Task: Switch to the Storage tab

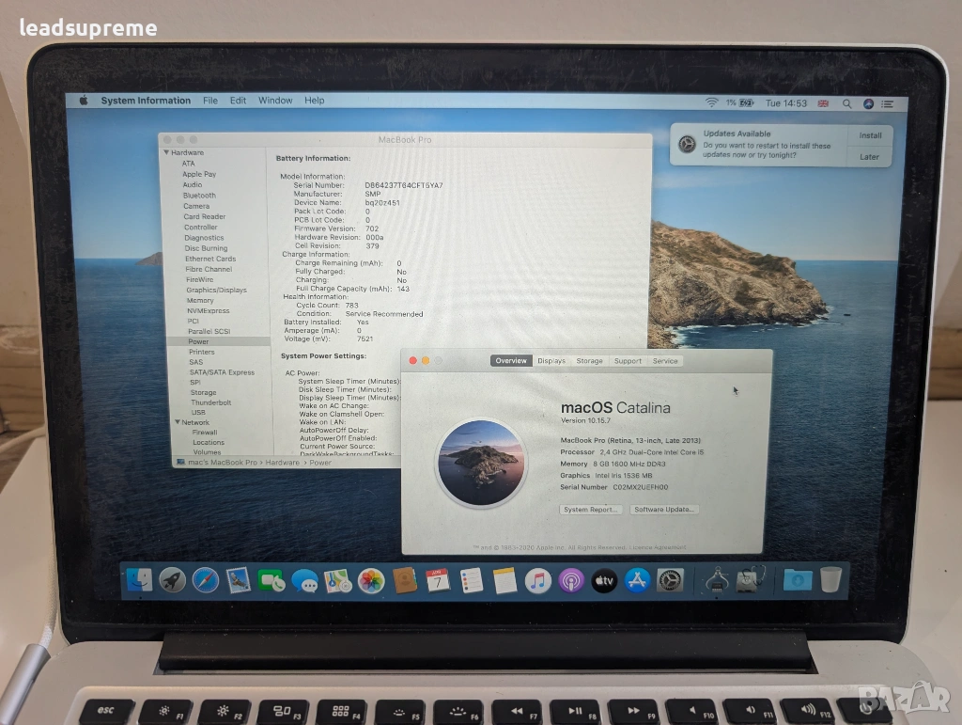Action: (590, 361)
